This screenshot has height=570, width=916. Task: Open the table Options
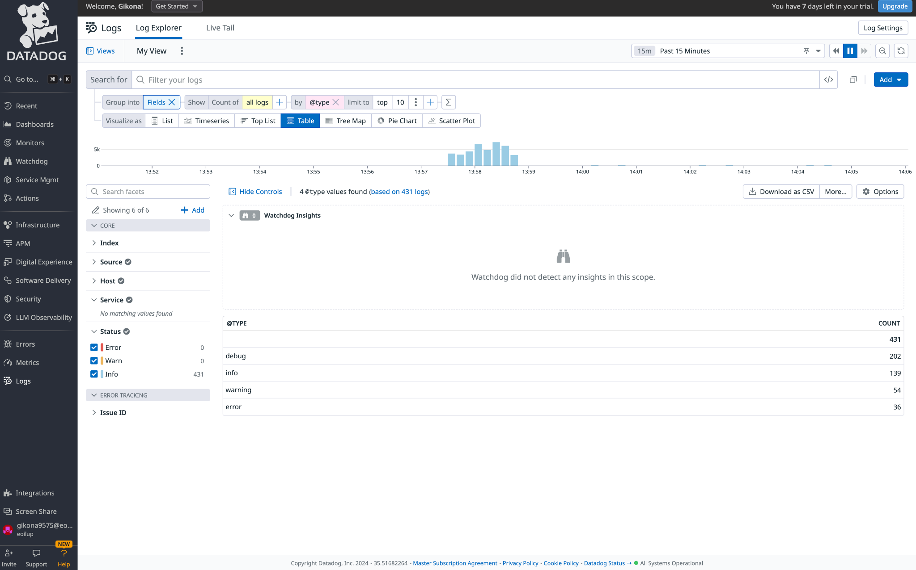click(x=880, y=192)
